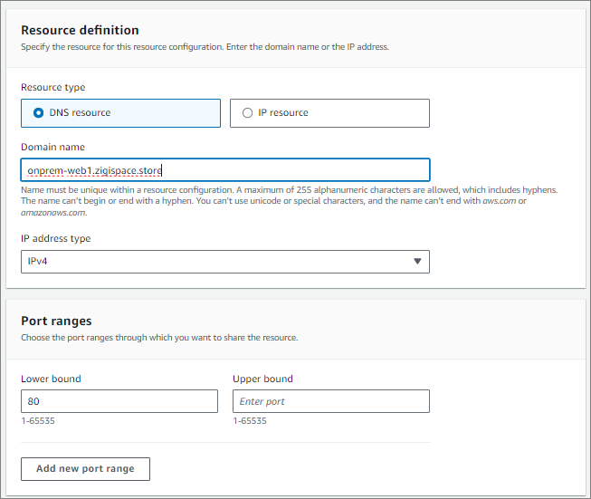Screen dimensions: 591x499
Task: Focus the Domain name input field
Action: click(225, 170)
